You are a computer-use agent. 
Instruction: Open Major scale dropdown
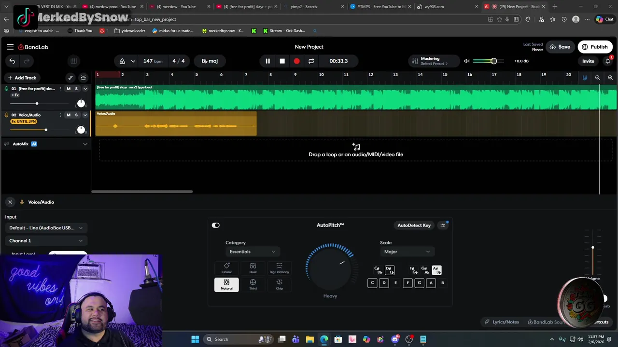point(407,252)
